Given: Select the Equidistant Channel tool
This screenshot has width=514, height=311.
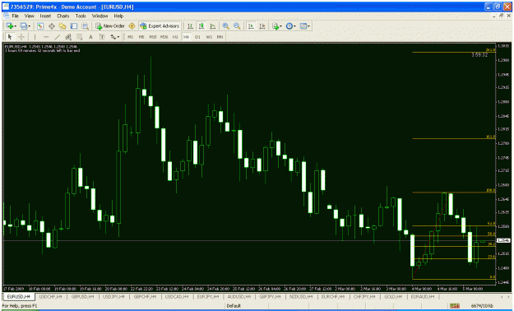Looking at the screenshot, I should pyautogui.click(x=68, y=37).
